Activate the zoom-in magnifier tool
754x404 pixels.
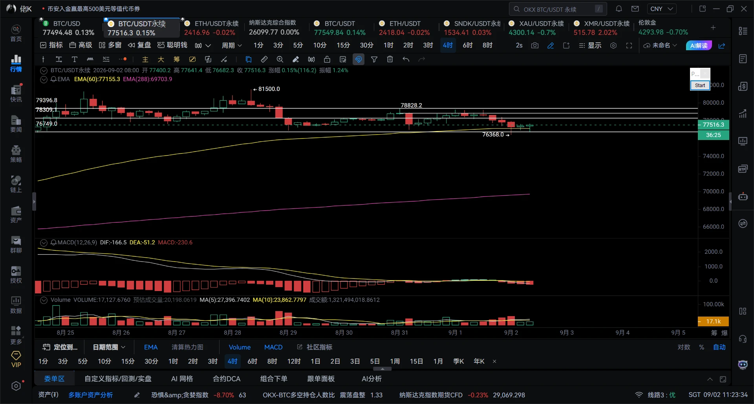(x=280, y=59)
